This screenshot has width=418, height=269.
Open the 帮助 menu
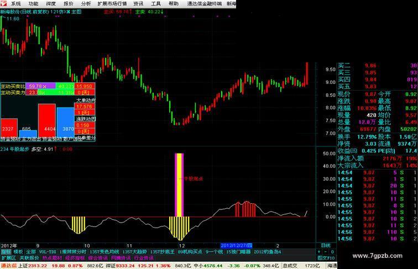click(x=174, y=4)
